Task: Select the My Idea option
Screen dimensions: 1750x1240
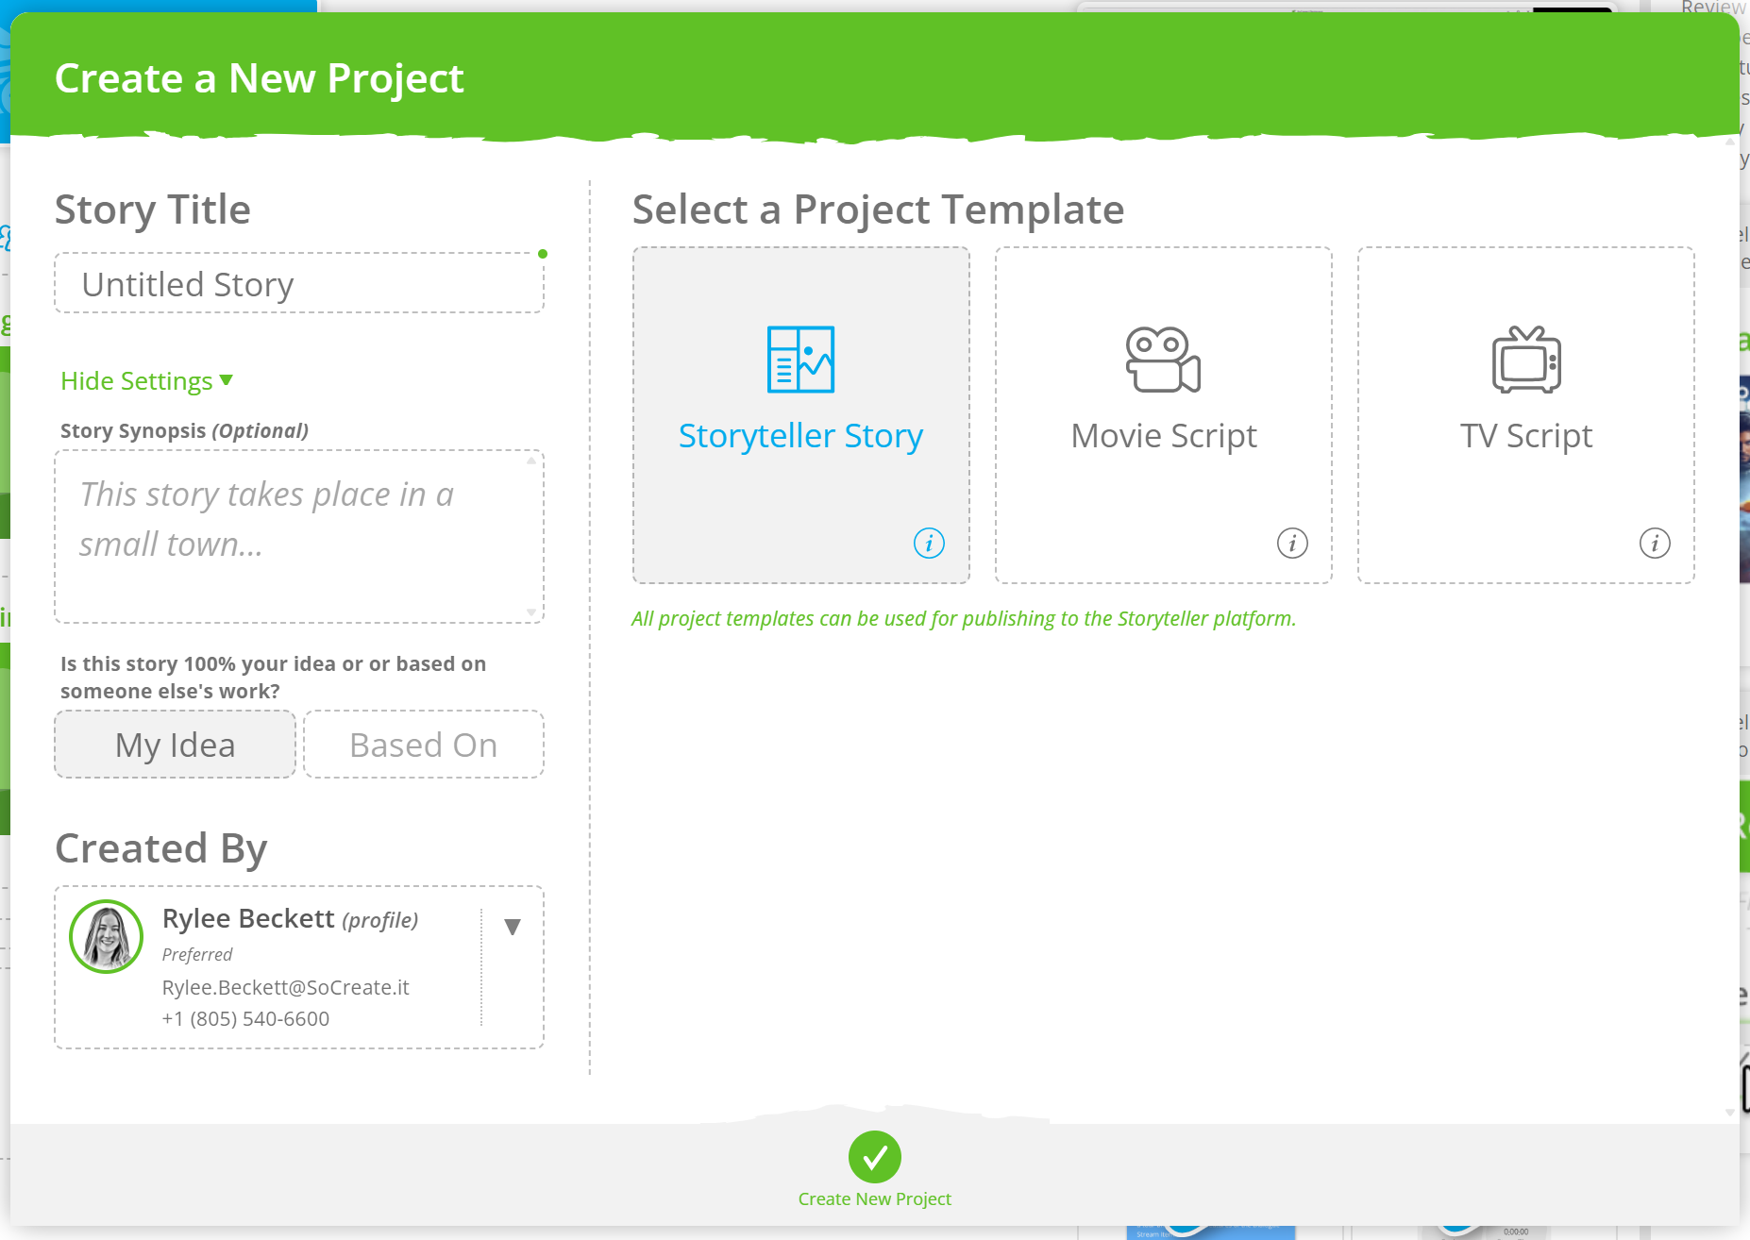Action: (176, 745)
